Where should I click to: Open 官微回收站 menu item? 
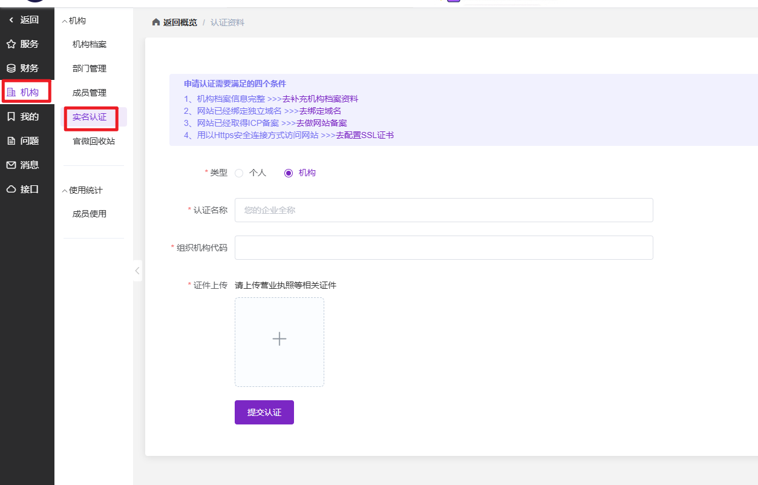coord(94,141)
